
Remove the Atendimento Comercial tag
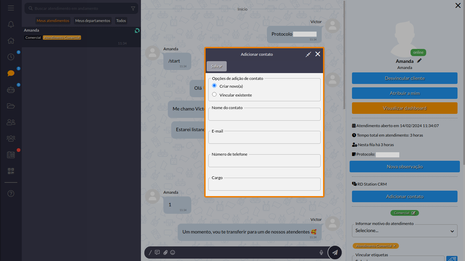click(x=395, y=246)
